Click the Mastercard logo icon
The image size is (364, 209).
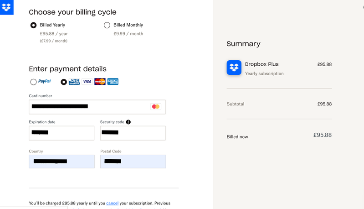[x=100, y=82]
